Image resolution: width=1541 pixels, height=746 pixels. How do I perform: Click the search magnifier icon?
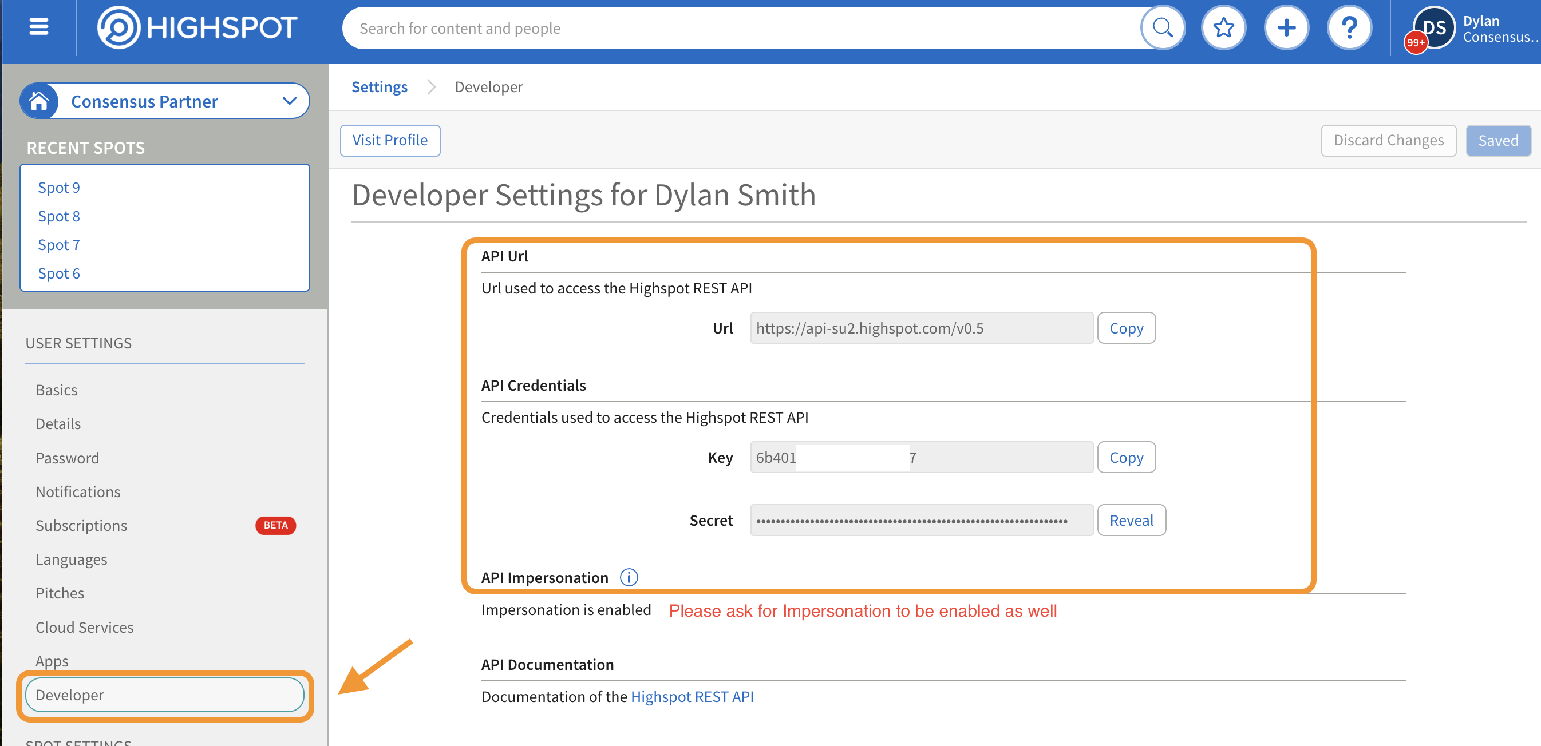point(1162,27)
